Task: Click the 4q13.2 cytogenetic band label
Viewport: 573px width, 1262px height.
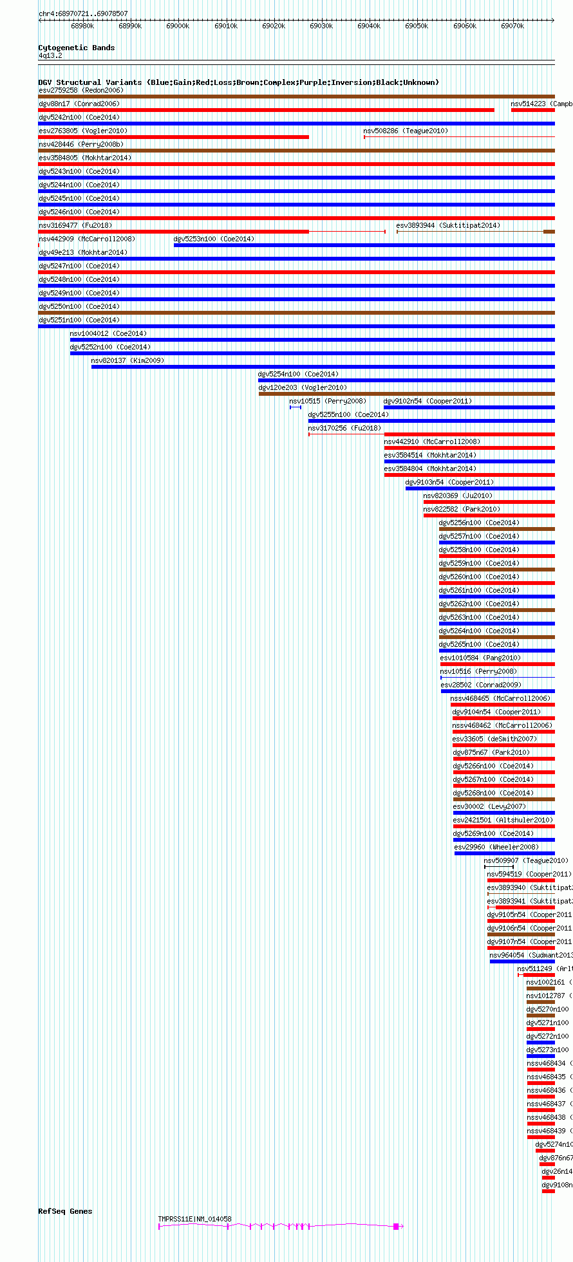Action: click(50, 56)
